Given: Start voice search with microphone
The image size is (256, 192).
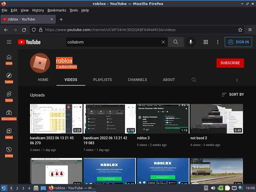Looking at the screenshot, I should tap(190, 42).
